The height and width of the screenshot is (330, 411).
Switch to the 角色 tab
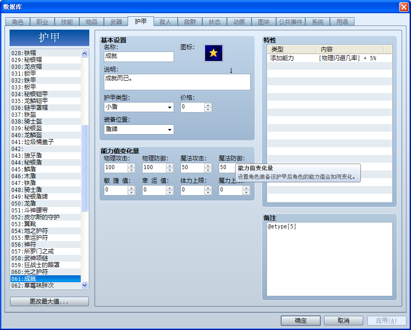(x=18, y=22)
